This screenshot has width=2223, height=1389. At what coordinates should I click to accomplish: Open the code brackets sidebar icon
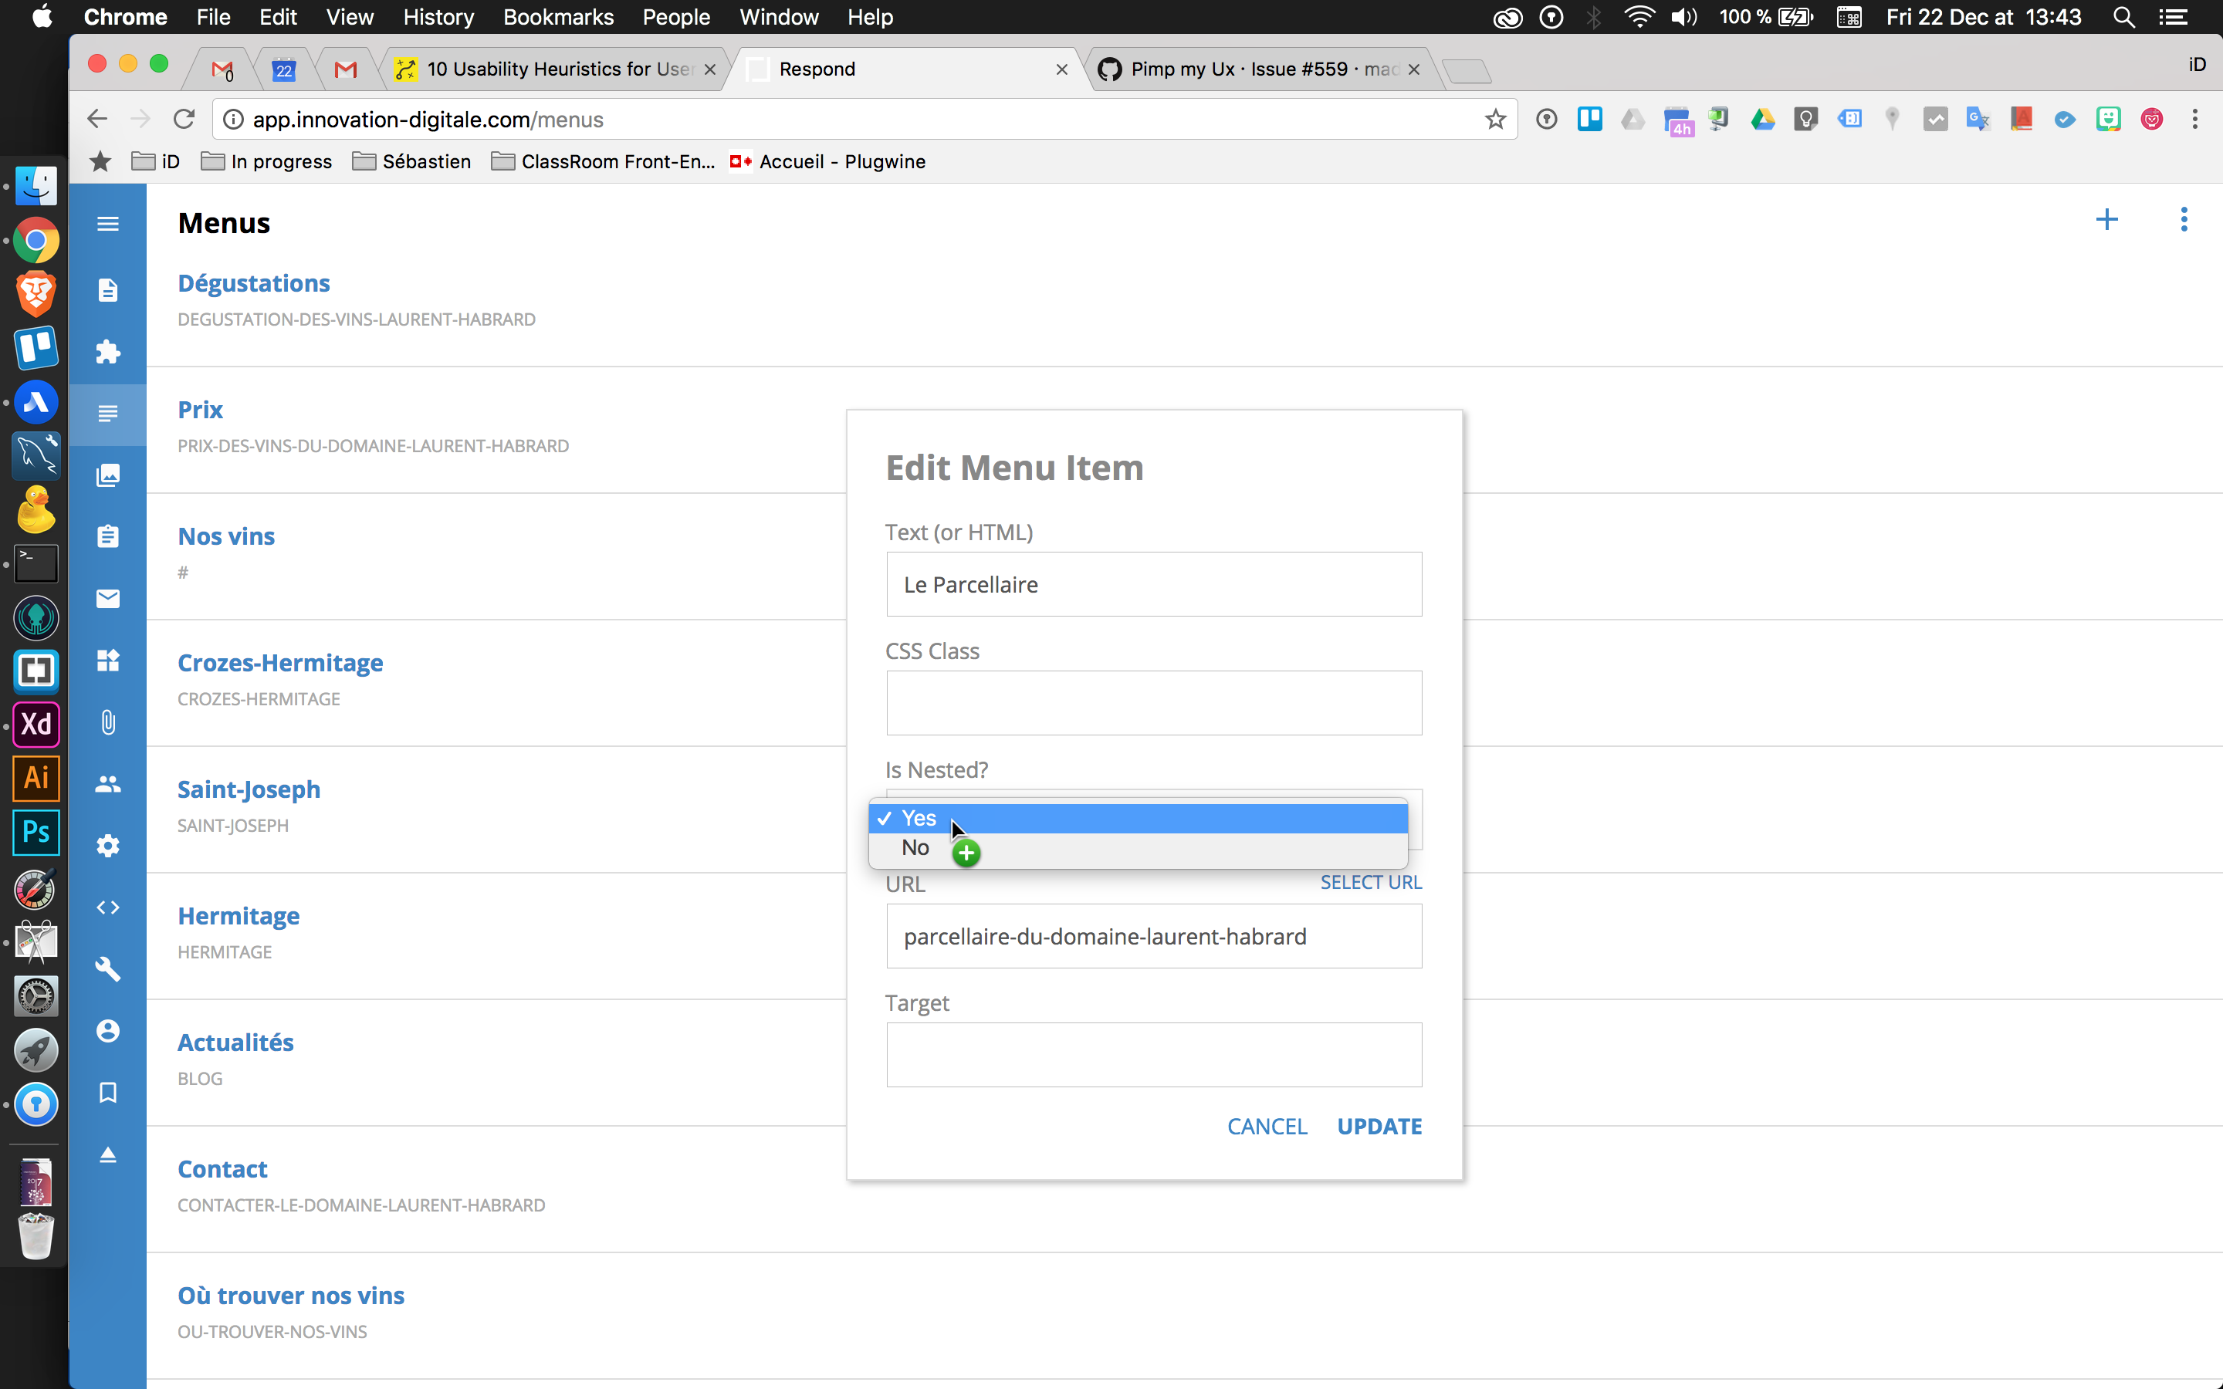pos(107,907)
